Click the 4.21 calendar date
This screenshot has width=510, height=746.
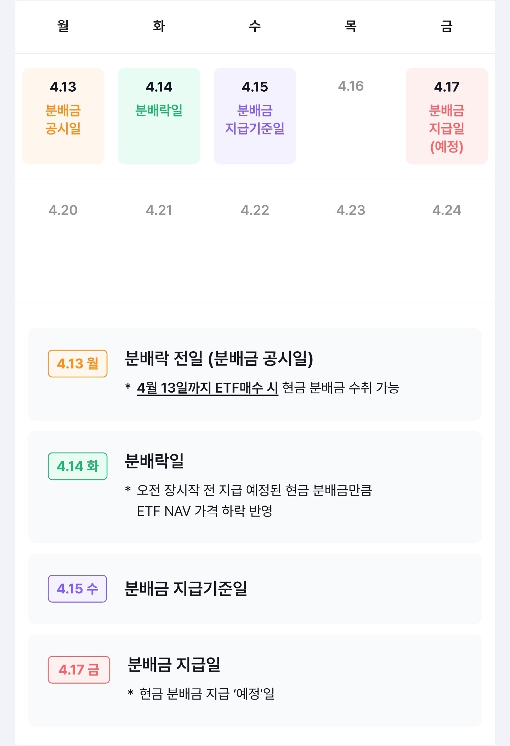click(x=159, y=210)
